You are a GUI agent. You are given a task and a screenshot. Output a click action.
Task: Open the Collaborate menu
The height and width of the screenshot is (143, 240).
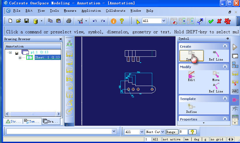pyautogui.click(x=115, y=11)
